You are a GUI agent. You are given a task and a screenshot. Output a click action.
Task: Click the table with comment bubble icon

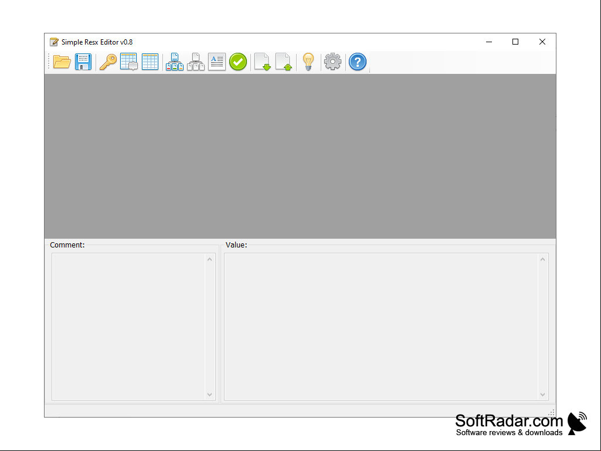[129, 62]
